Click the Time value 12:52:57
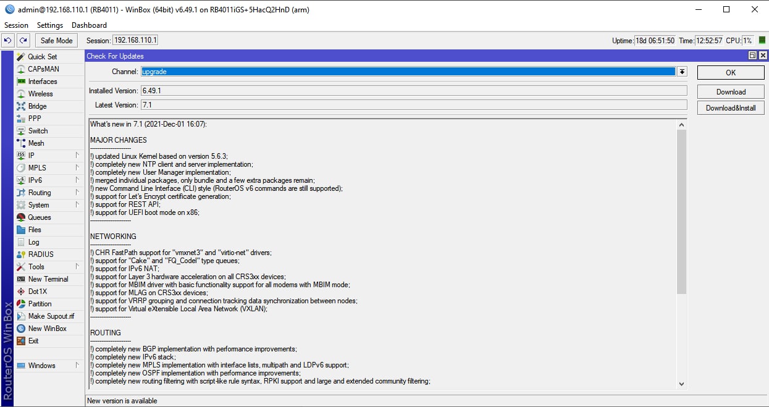 (x=709, y=41)
